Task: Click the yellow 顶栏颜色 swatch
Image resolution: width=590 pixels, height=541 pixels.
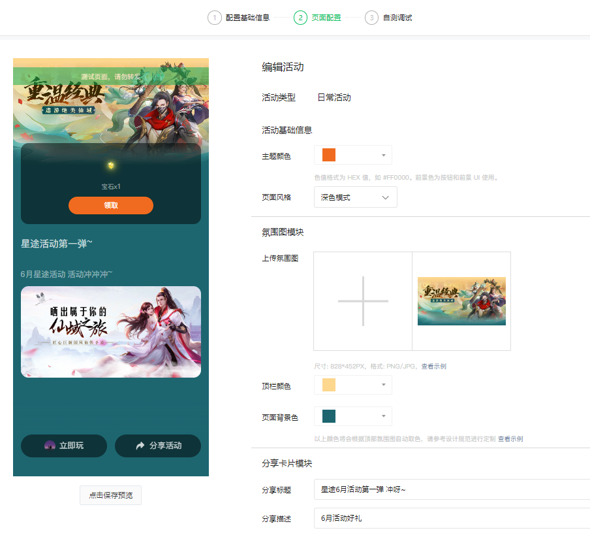Action: click(x=329, y=385)
